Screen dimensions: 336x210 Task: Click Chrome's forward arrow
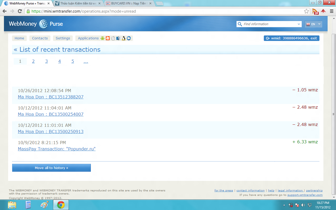click(12, 11)
